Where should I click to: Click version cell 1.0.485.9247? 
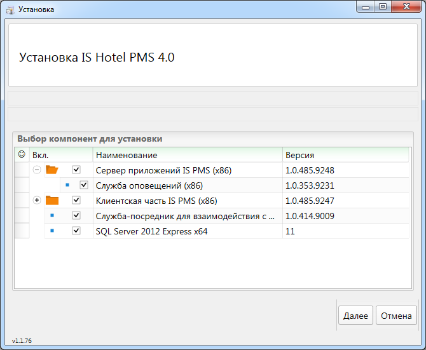pos(346,201)
